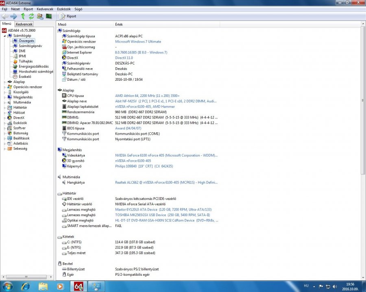
Task: Select the C: (NTFS) volume row
Action: (x=138, y=242)
